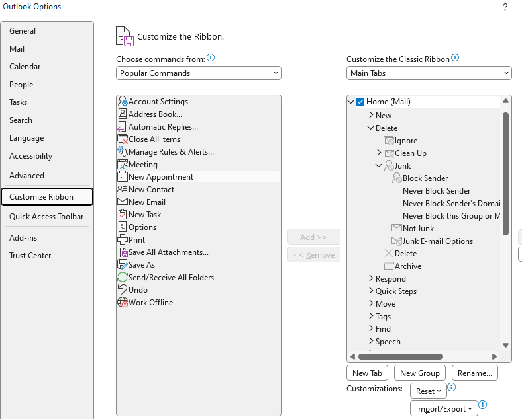The height and width of the screenshot is (419, 522).
Task: Switch to the Quick Access Toolbar category
Action: click(x=46, y=217)
